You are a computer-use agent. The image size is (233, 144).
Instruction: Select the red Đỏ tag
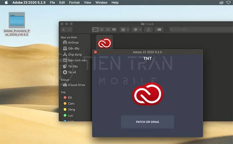(x=68, y=97)
